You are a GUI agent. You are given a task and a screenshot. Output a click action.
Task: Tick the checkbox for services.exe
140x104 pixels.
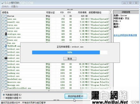pos(3,37)
